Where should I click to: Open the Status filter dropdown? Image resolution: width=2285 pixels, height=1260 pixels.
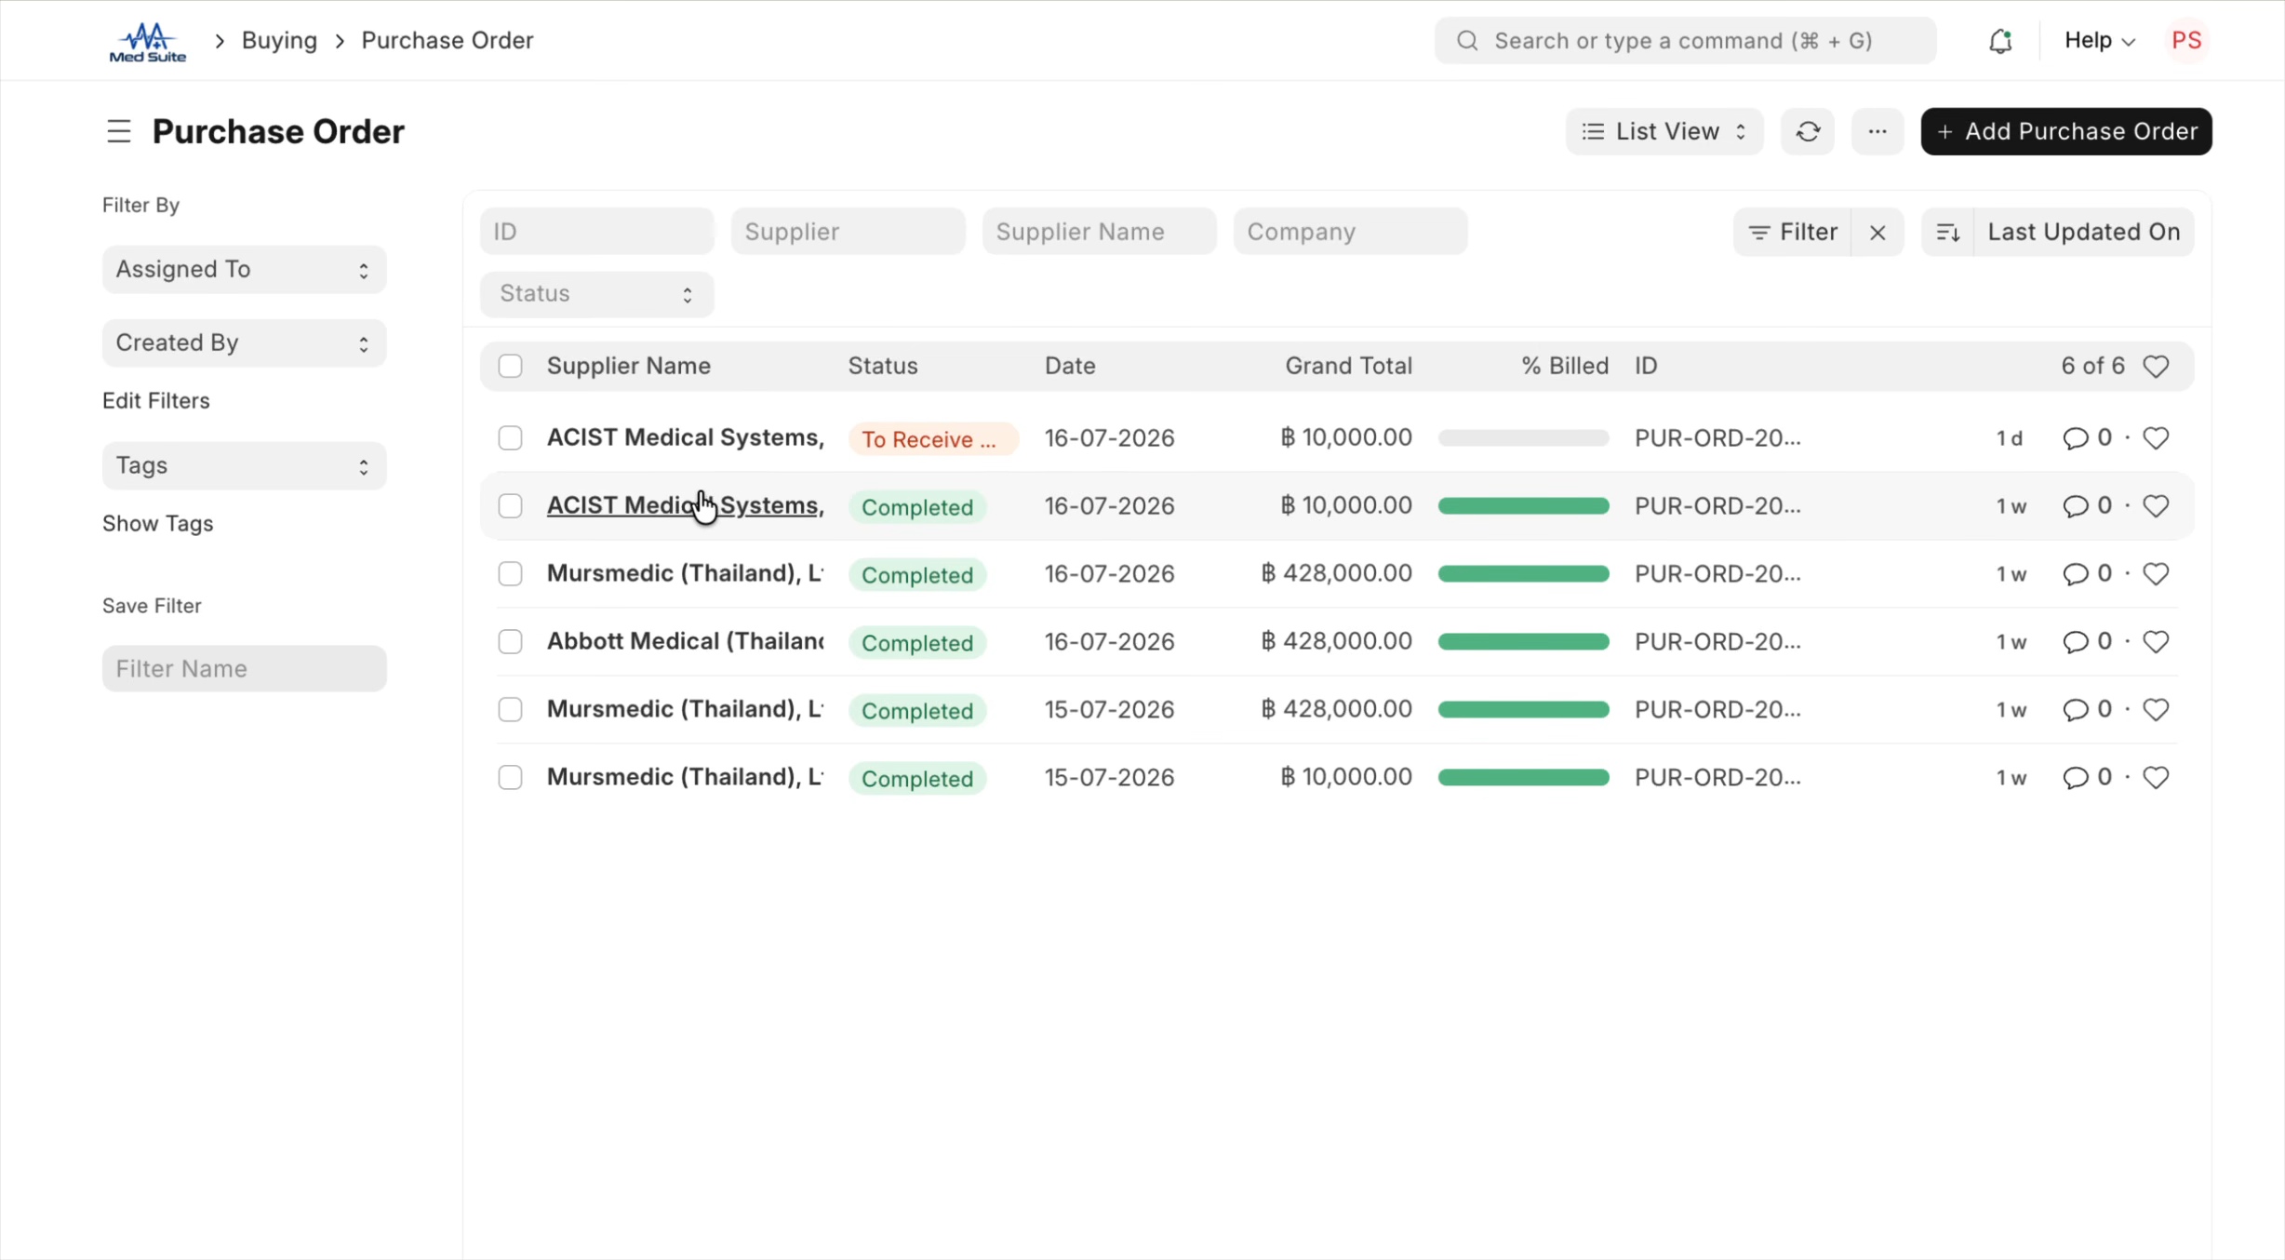(596, 294)
